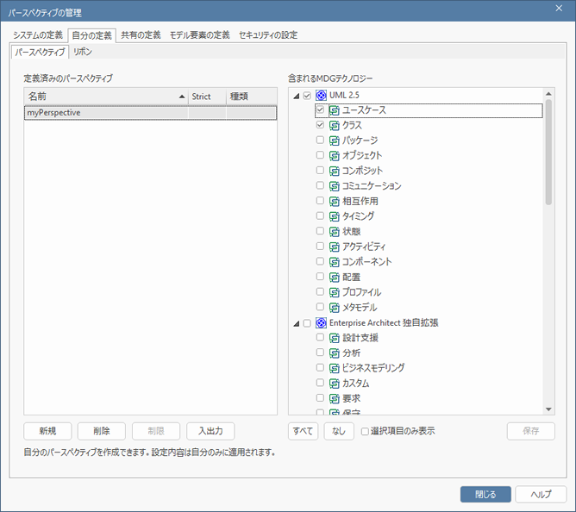Screen dimensions: 576x512
Task: Click the UML 2.5 technology icon
Action: 321,96
